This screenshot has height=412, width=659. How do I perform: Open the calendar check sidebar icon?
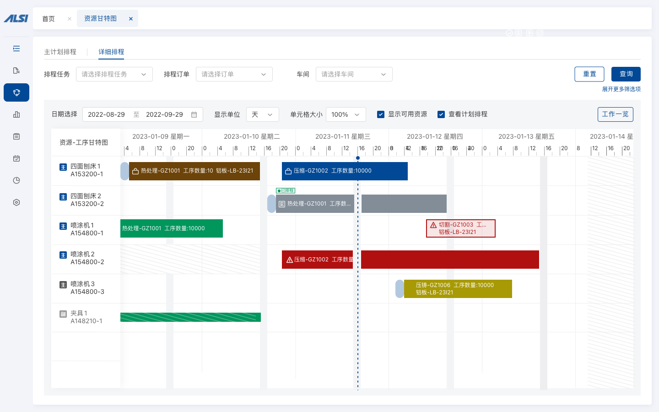16,158
